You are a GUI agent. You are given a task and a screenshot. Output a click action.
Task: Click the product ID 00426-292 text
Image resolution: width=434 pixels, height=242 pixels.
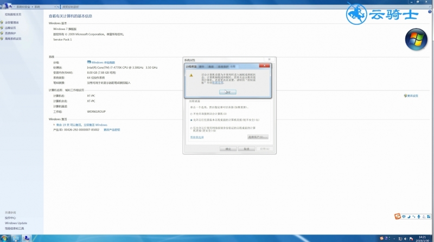click(x=81, y=130)
